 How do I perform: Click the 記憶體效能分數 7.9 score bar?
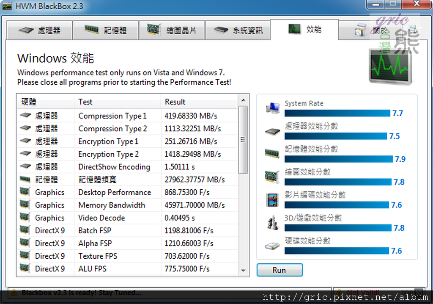coord(339,159)
